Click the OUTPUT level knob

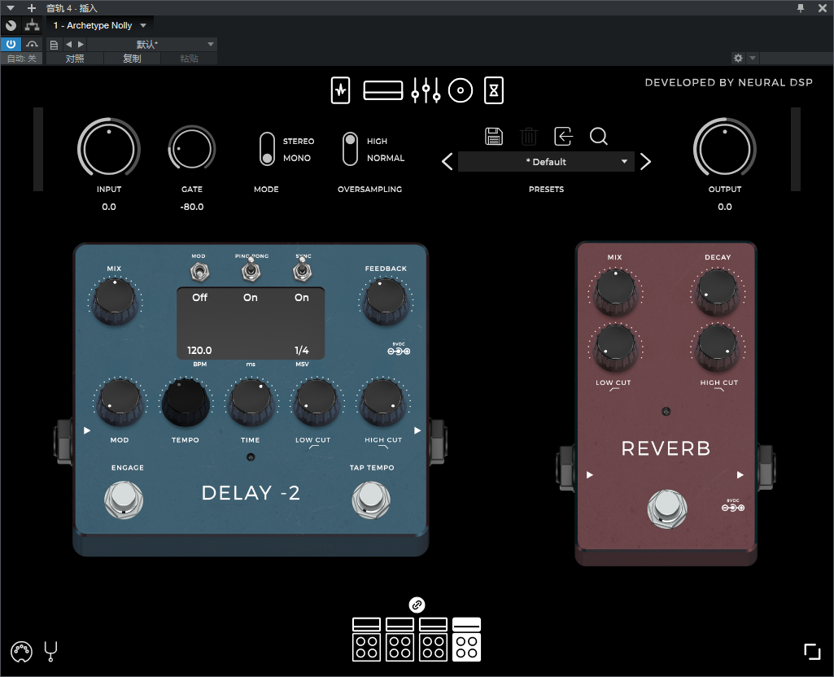[724, 148]
